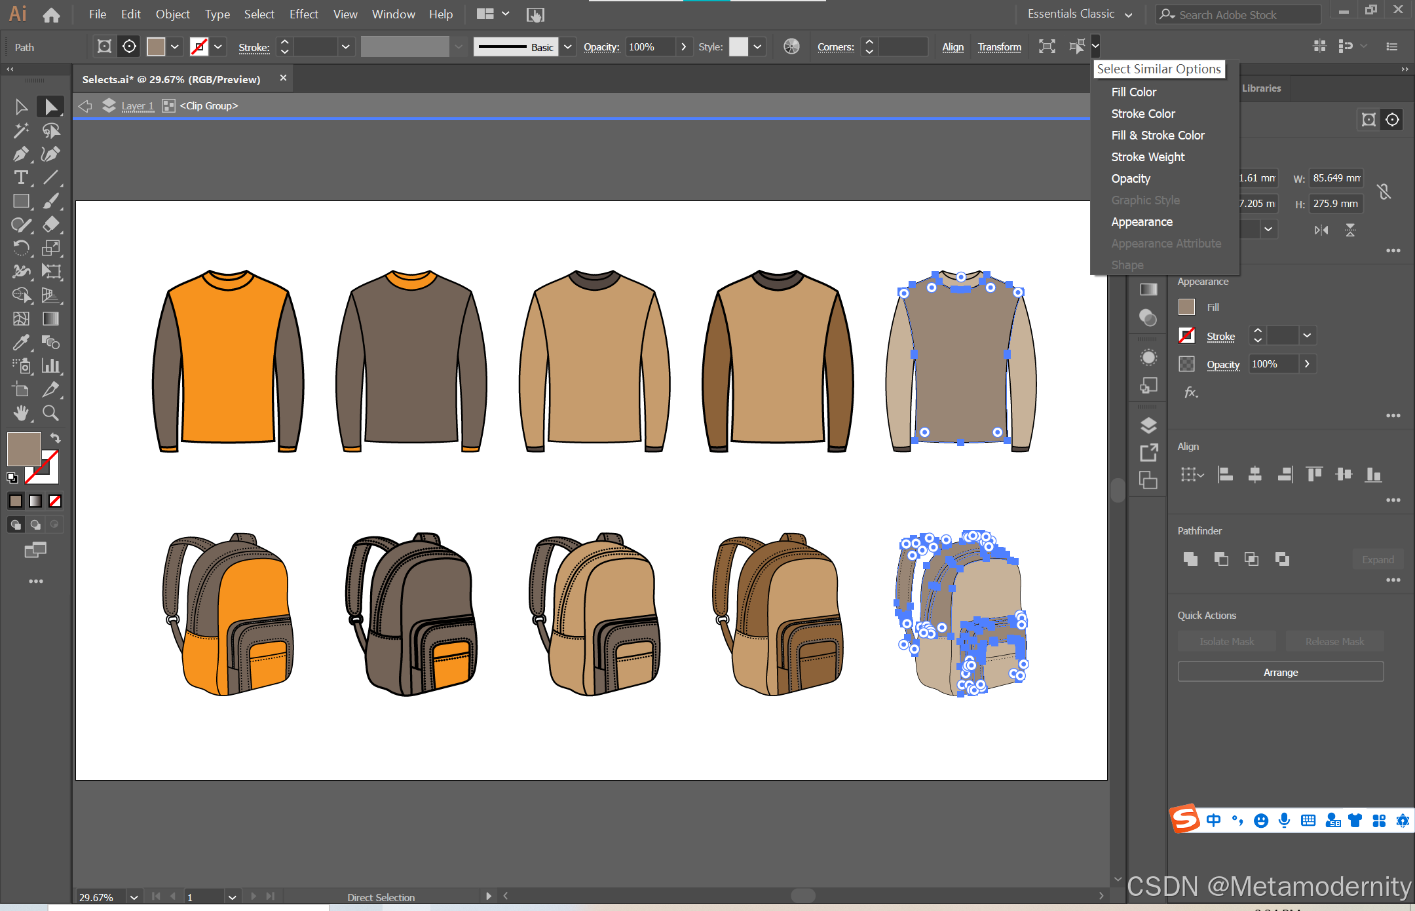Set paint mode to None

click(x=55, y=501)
